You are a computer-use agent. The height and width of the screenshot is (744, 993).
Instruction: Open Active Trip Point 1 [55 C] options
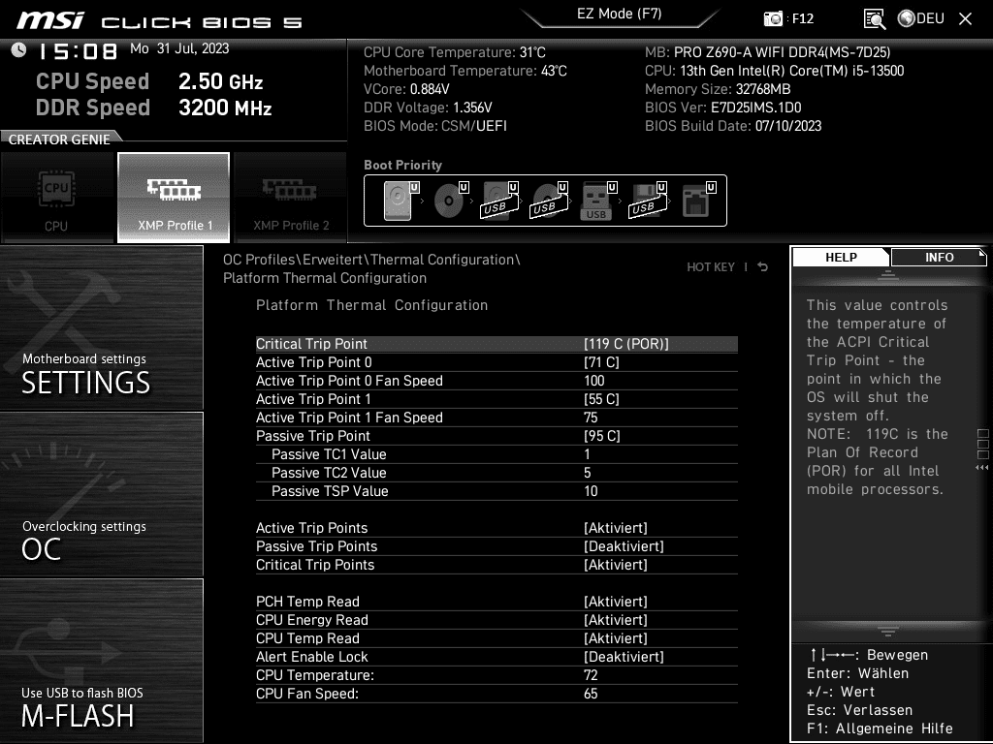click(x=496, y=399)
